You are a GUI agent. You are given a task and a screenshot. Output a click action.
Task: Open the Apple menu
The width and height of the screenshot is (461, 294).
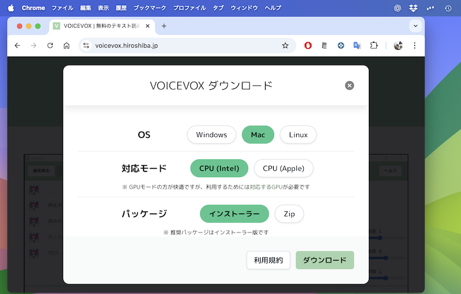tap(11, 8)
